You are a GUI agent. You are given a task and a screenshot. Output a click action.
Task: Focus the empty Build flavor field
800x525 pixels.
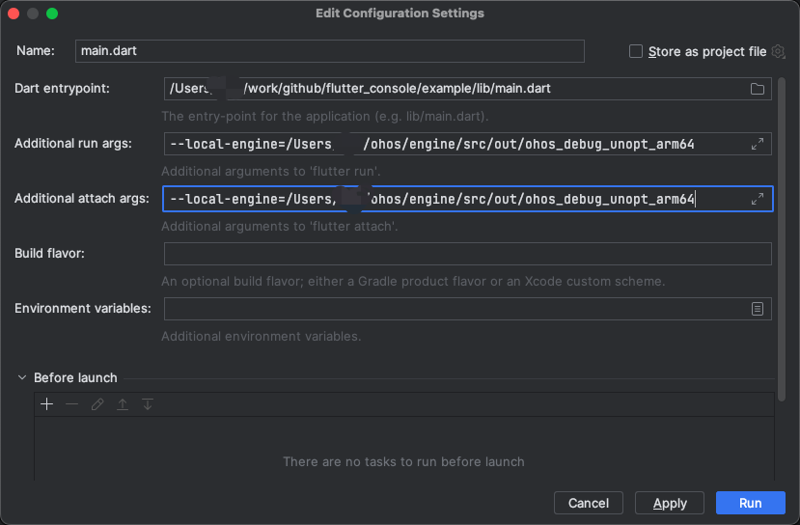467,254
